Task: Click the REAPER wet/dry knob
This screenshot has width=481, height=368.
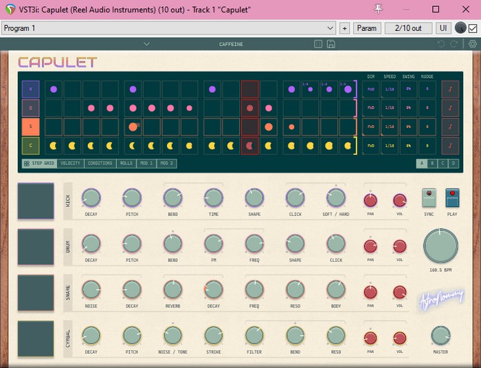Action: (x=460, y=28)
